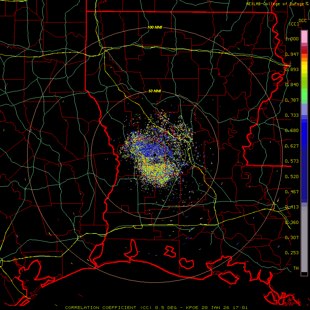The height and width of the screenshot is (310, 310).
Task: Pick the dark navy color bar segment
Action: click(304, 176)
